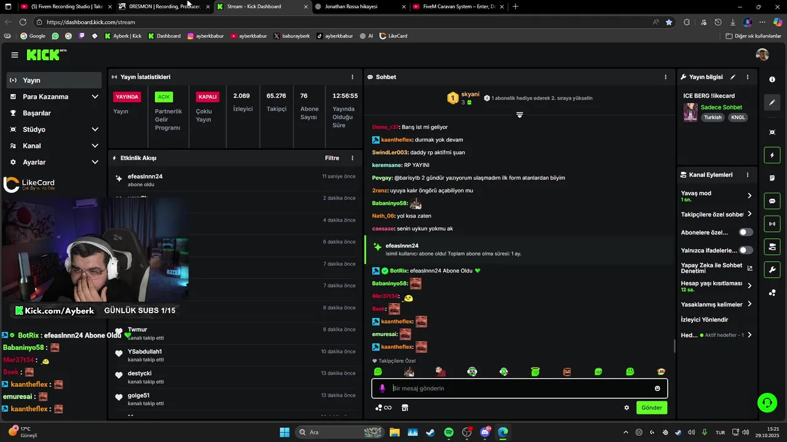The height and width of the screenshot is (442, 787).
Task: Open Hesap yaşı kısıtlaması options
Action: click(x=717, y=286)
